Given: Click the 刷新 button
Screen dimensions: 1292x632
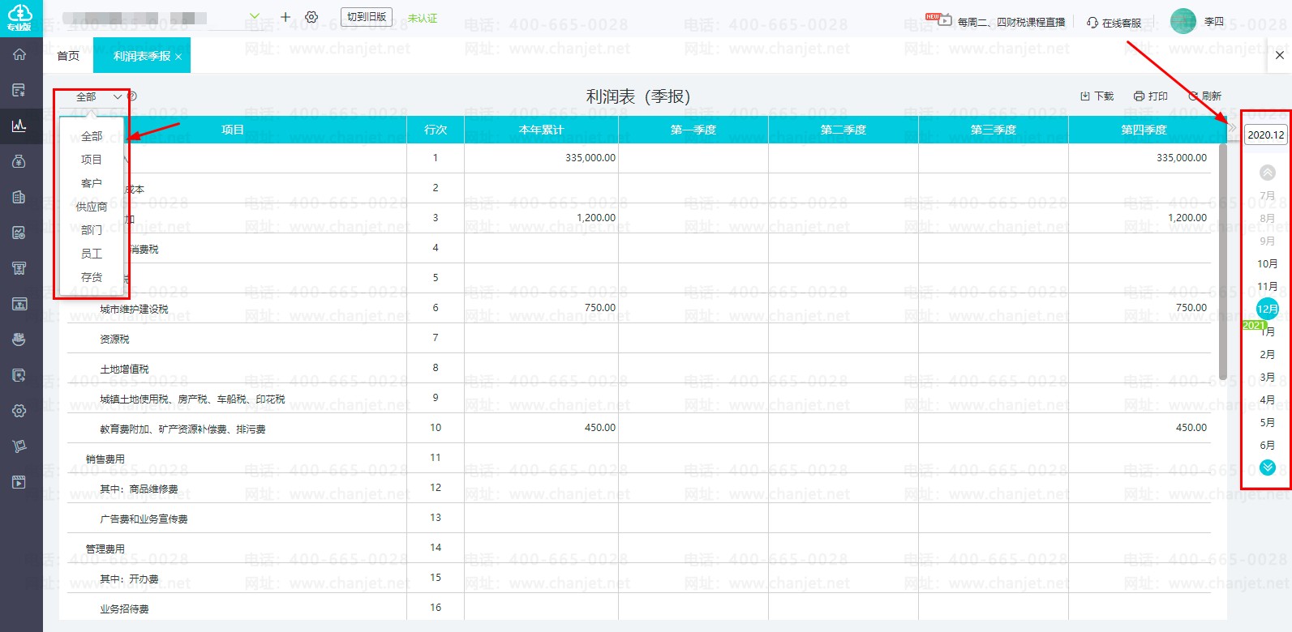Looking at the screenshot, I should click(x=1204, y=96).
